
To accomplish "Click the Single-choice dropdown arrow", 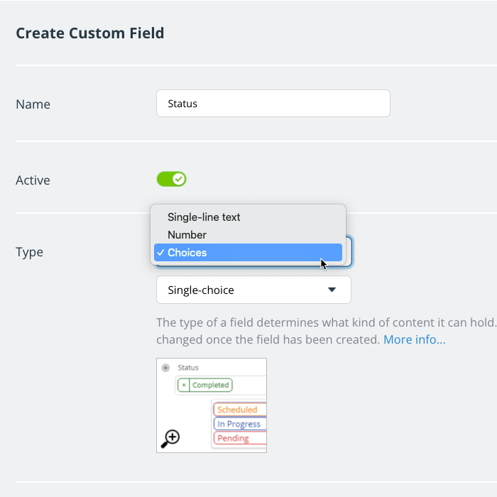I will [332, 290].
